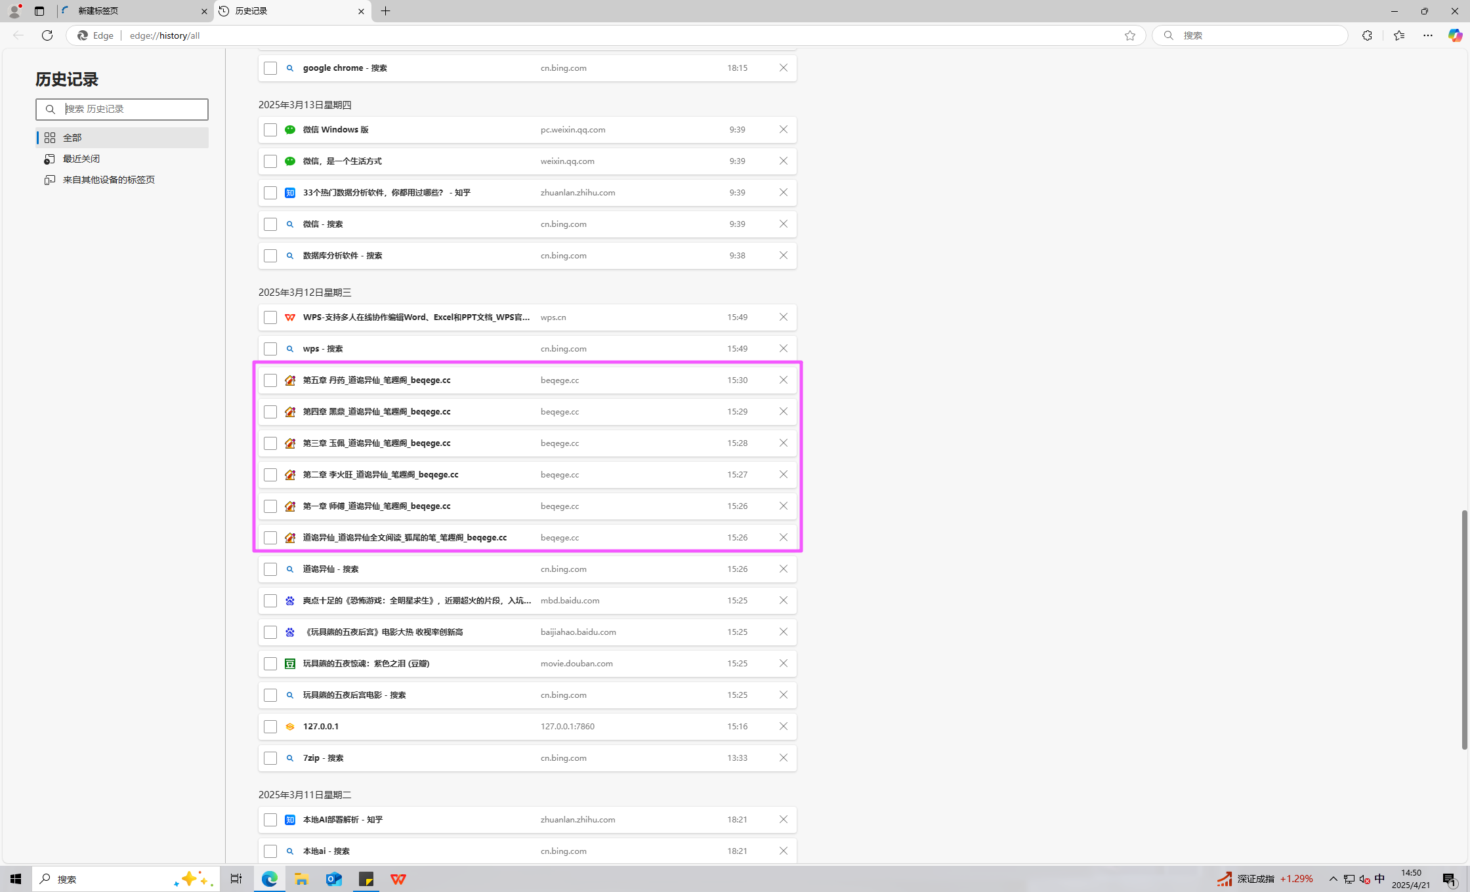
Task: Toggle the 中 input method indicator
Action: pyautogui.click(x=1379, y=879)
